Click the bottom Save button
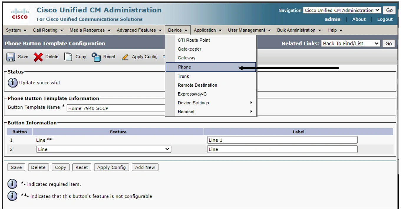 click(x=16, y=167)
